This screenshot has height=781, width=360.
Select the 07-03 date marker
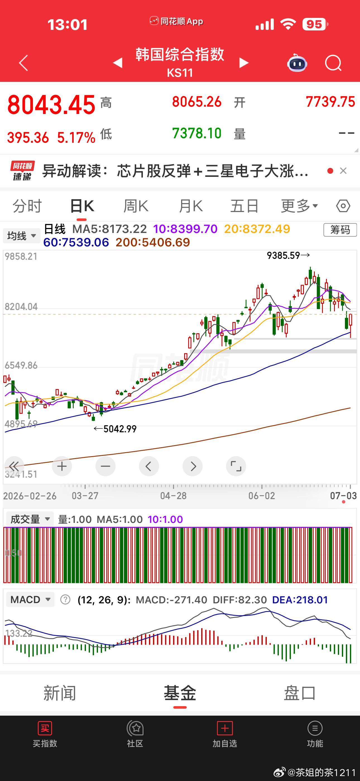pyautogui.click(x=343, y=496)
